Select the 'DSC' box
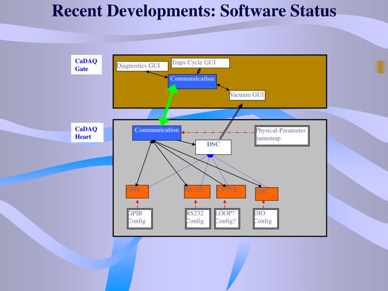The image size is (388, 291). coord(213,147)
